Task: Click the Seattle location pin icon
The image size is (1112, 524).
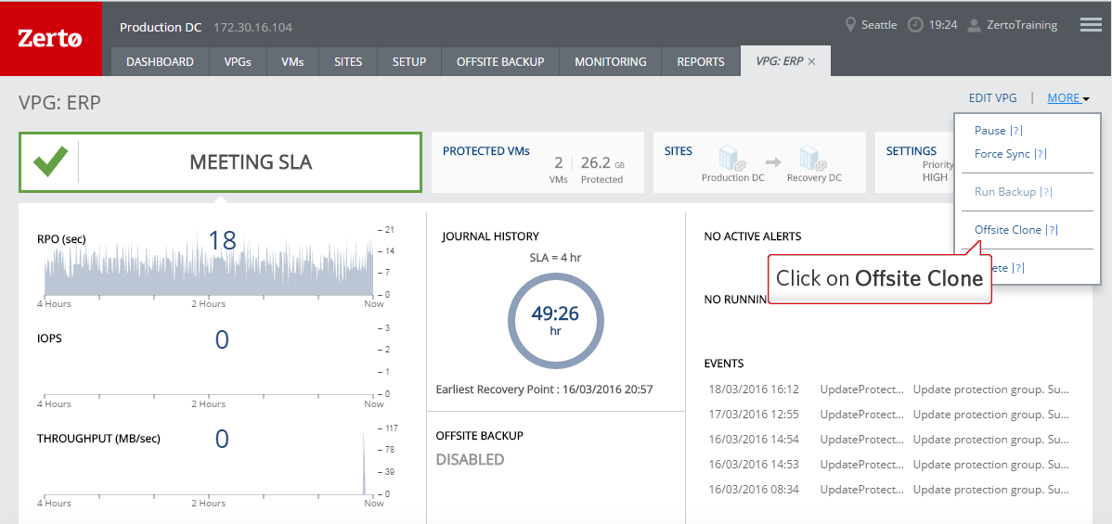Action: (x=851, y=25)
